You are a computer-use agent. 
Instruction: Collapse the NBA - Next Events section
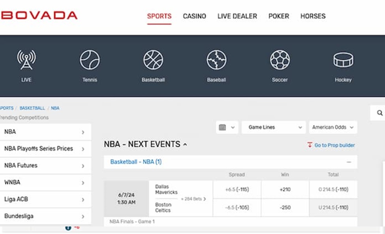pos(185,145)
